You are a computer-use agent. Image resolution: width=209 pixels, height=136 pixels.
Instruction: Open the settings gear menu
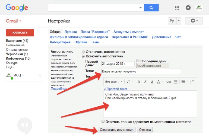[194, 21]
